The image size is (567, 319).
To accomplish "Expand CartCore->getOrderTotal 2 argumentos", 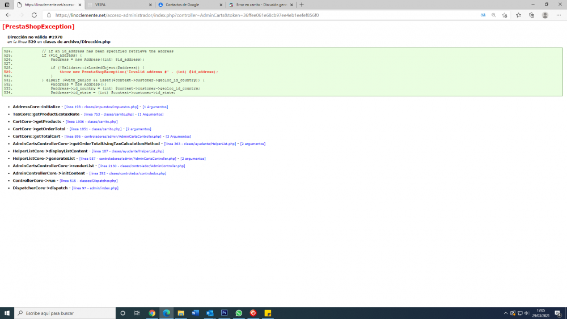I will click(x=138, y=129).
